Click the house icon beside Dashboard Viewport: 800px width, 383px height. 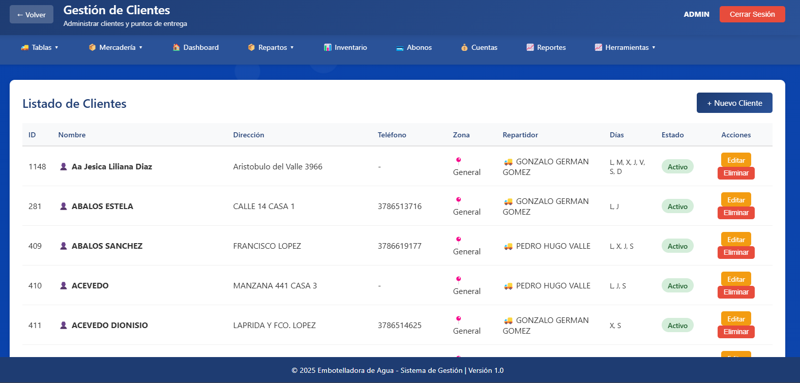[176, 47]
